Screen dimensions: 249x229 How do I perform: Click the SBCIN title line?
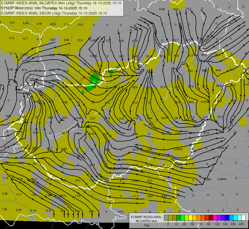click(54, 13)
